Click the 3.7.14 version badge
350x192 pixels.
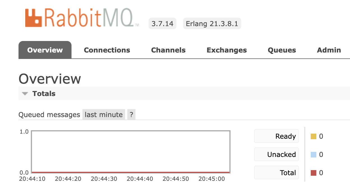162,24
